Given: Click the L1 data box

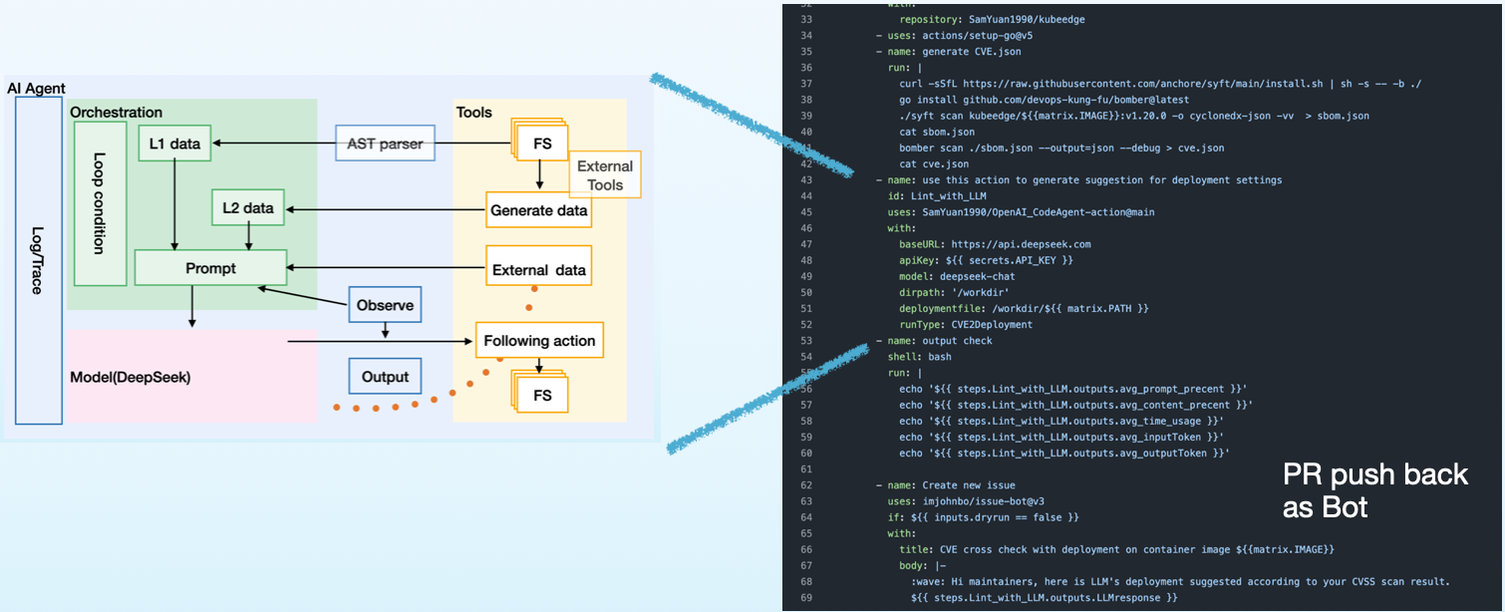Looking at the screenshot, I should (174, 144).
